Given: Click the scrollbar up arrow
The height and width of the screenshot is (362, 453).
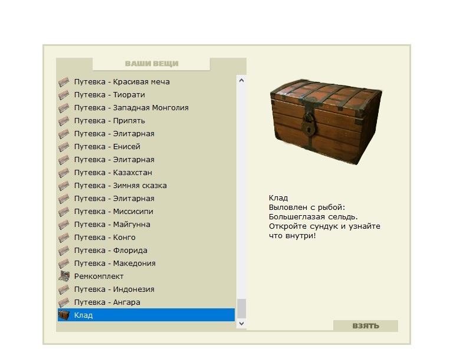Looking at the screenshot, I should point(241,81).
